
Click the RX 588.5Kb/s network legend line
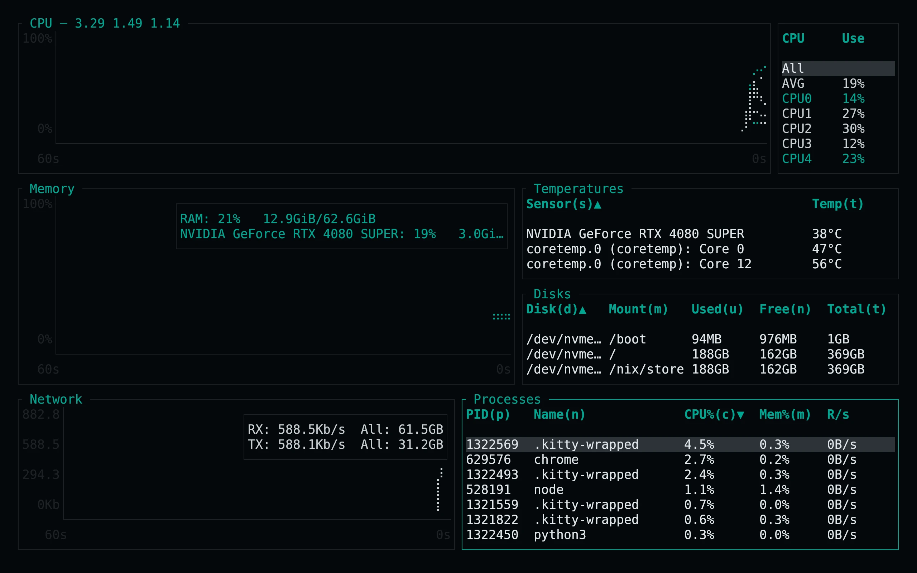(x=345, y=429)
